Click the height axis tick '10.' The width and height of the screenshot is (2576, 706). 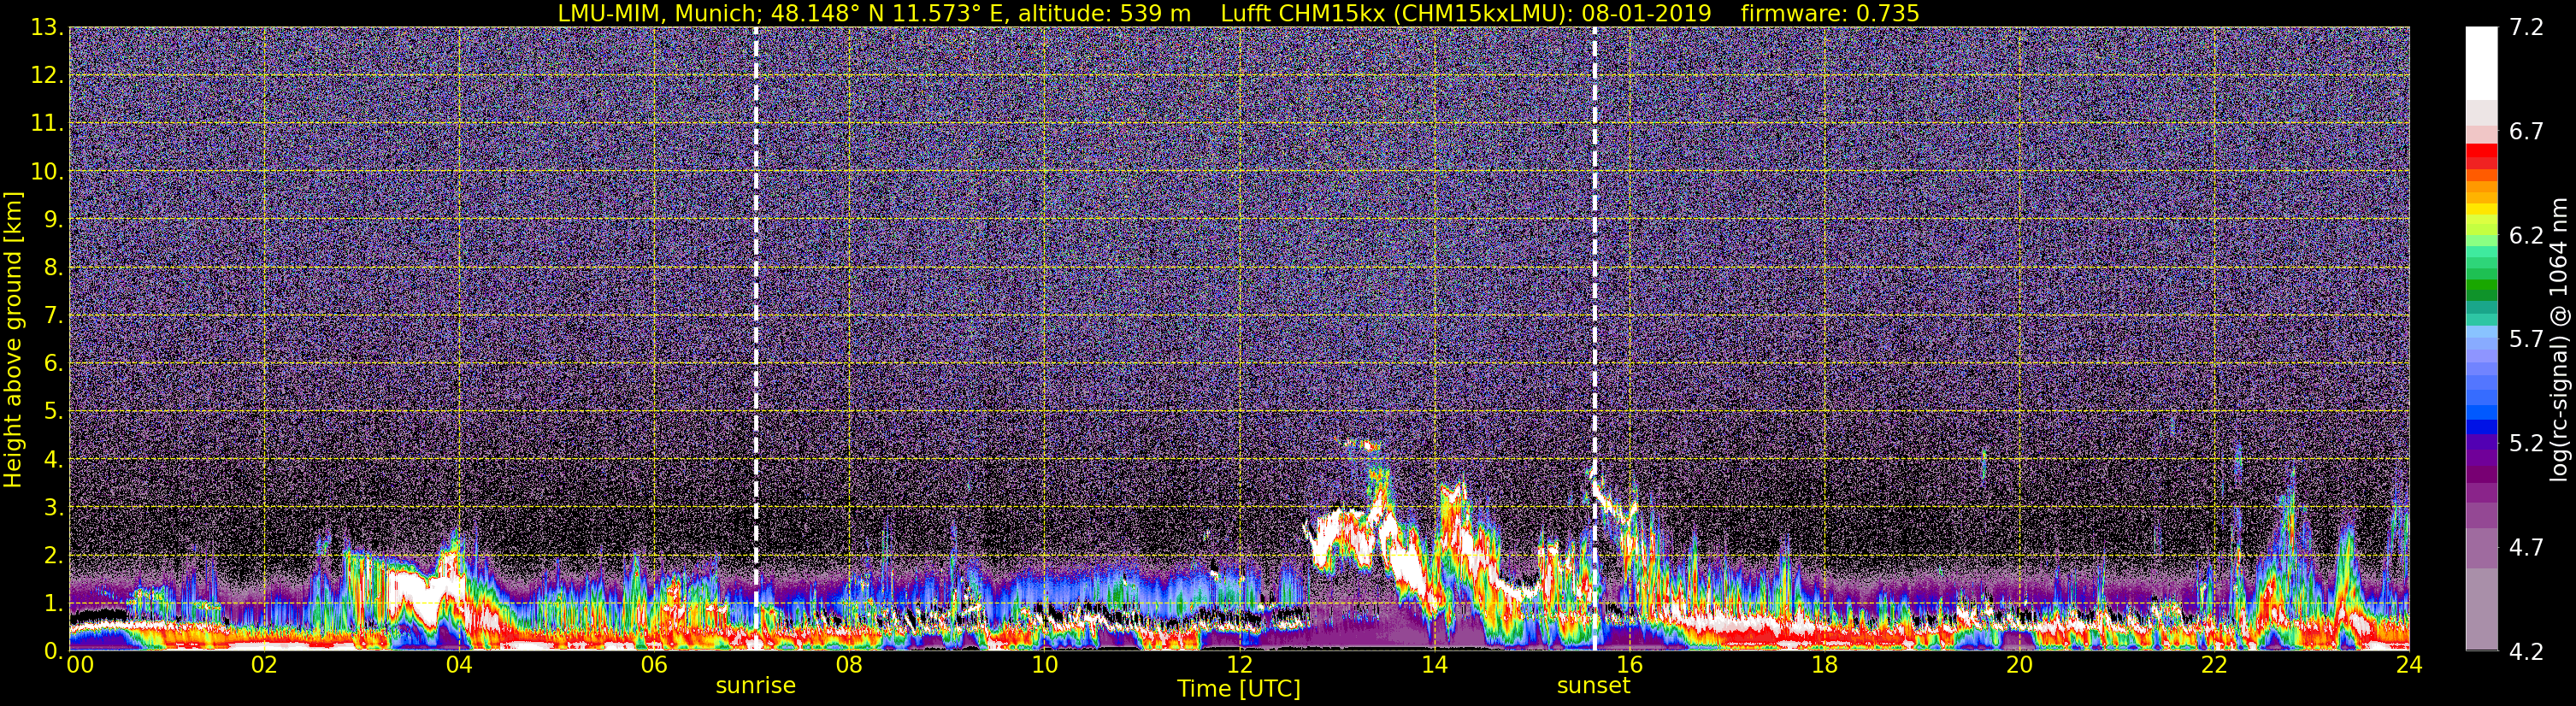(47, 172)
